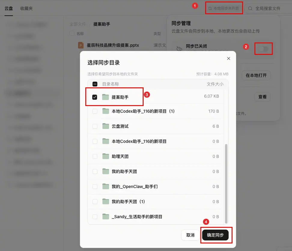Image resolution: width=292 pixels, height=251 pixels.
Task: Toggle the 名称 header checkbox in file list
Action: click(x=72, y=33)
